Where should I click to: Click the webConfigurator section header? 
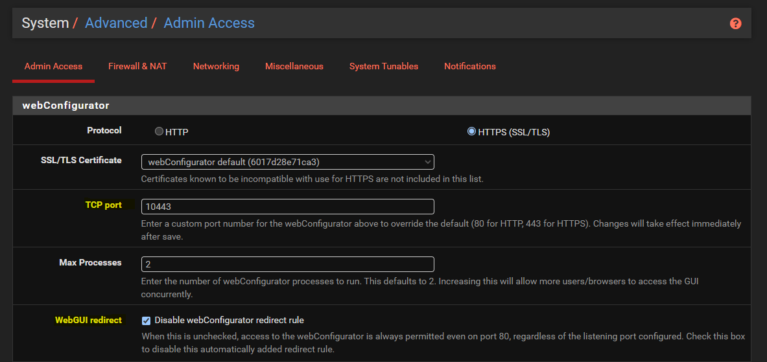[381, 105]
